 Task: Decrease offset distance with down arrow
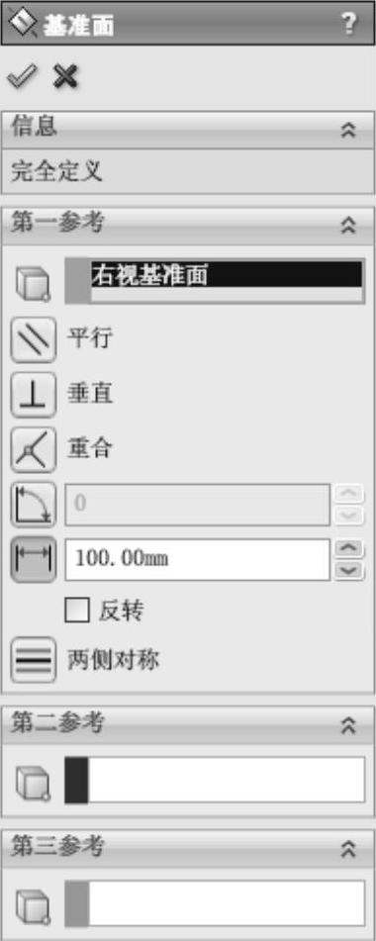349,570
